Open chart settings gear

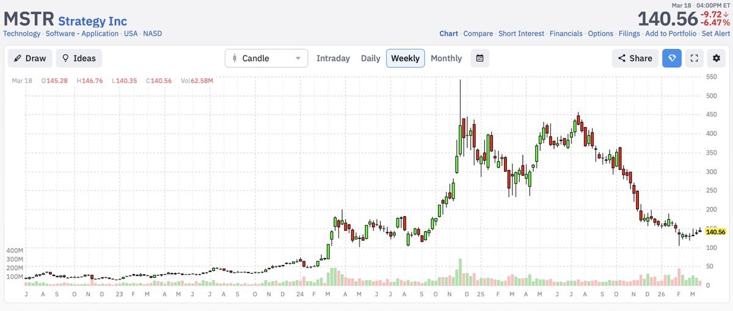click(x=716, y=58)
